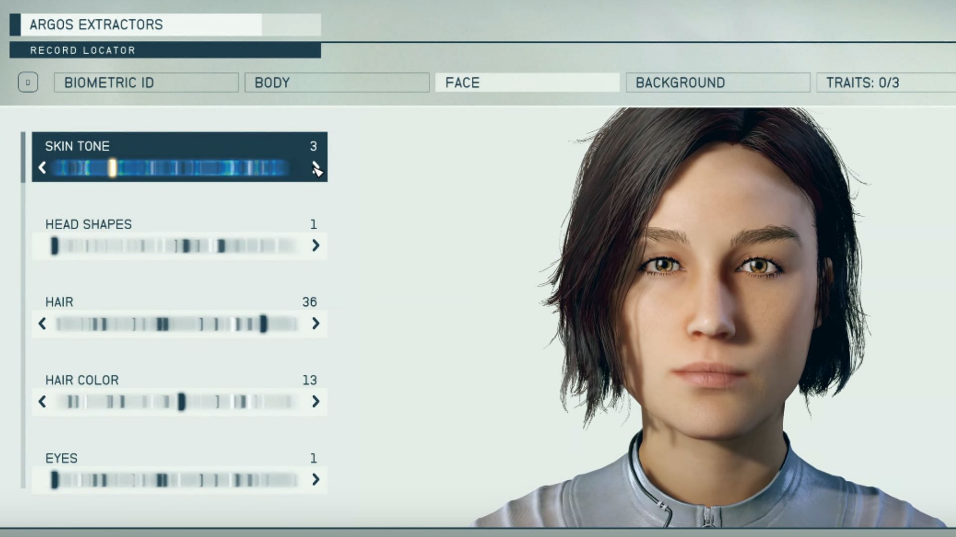Image resolution: width=956 pixels, height=537 pixels.
Task: Click the small square icon left of Biometric ID
Action: tap(28, 83)
